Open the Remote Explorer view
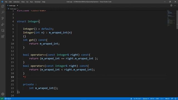 click(3, 30)
